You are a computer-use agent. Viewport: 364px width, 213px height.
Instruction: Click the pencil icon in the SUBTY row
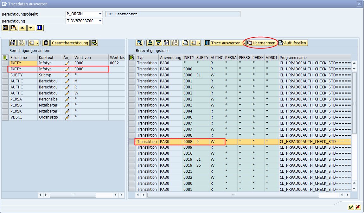(67, 75)
